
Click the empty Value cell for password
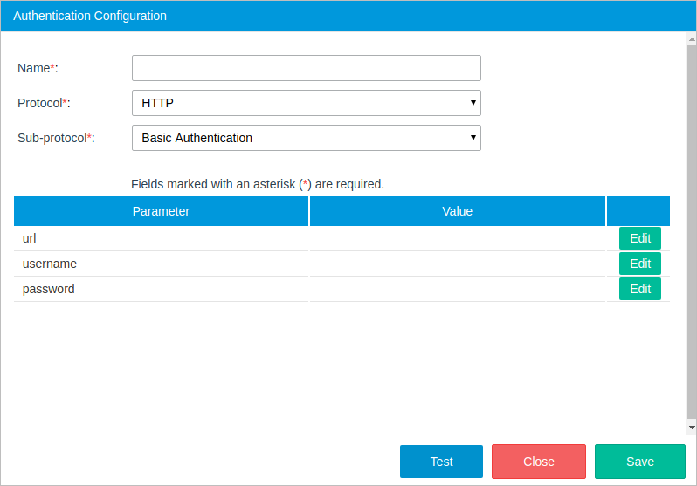[457, 289]
